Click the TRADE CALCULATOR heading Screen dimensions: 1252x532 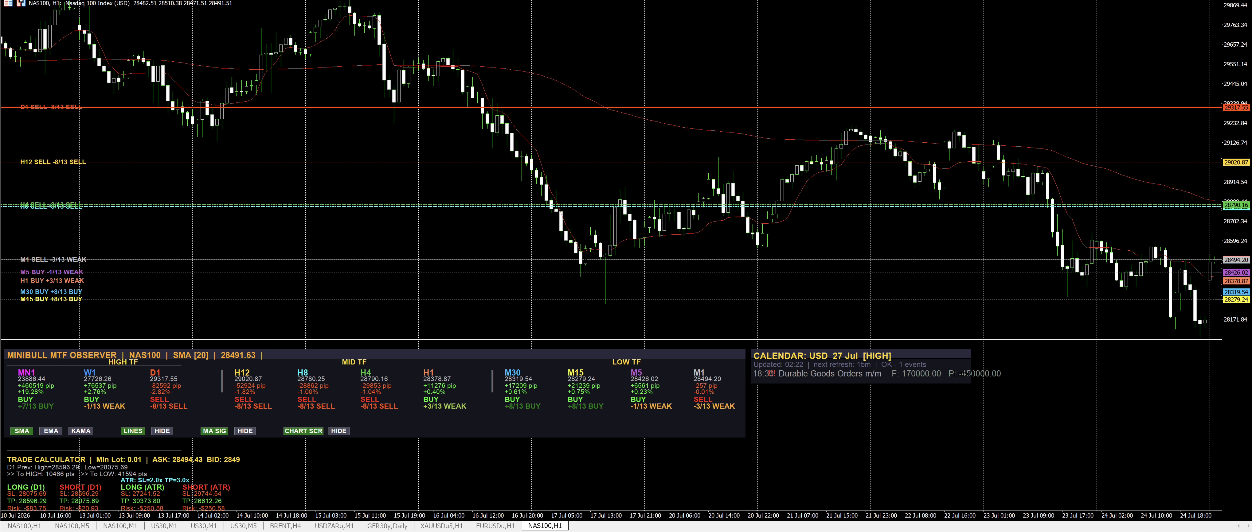click(46, 459)
